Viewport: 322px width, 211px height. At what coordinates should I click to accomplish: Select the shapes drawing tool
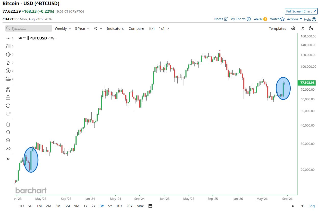(x=8, y=54)
